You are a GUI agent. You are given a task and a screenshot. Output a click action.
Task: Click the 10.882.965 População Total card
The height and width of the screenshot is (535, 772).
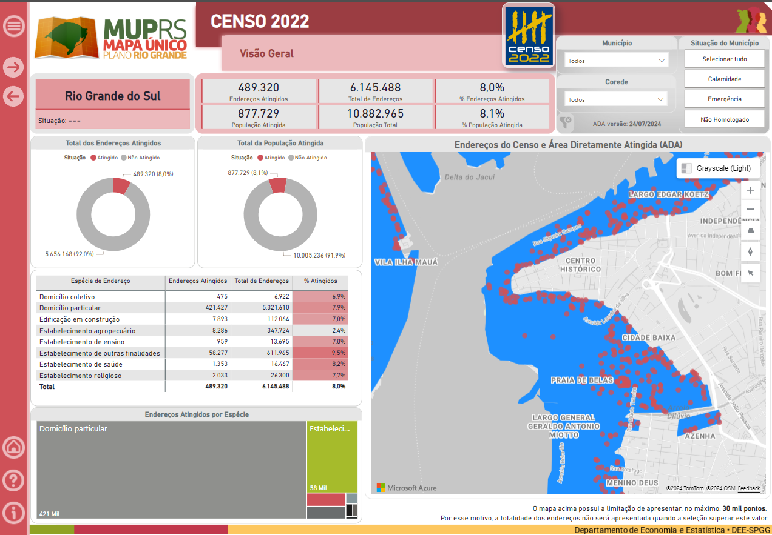point(376,117)
